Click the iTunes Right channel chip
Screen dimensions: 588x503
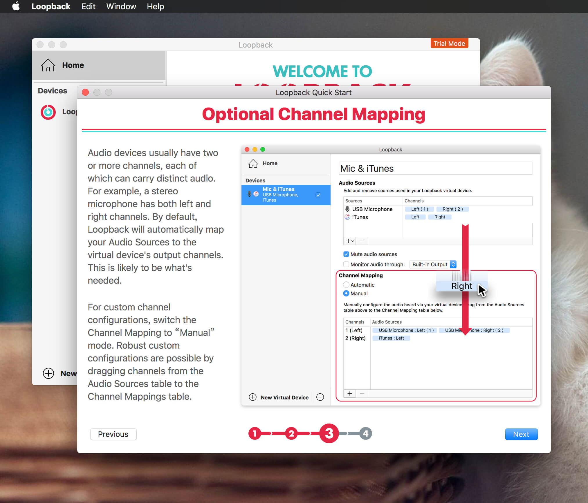[440, 217]
